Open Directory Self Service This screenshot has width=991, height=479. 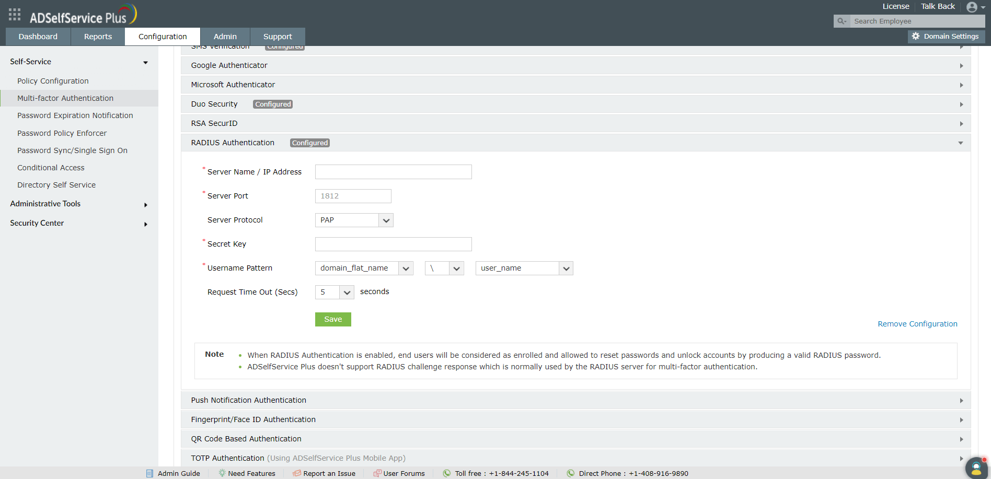[x=56, y=185]
